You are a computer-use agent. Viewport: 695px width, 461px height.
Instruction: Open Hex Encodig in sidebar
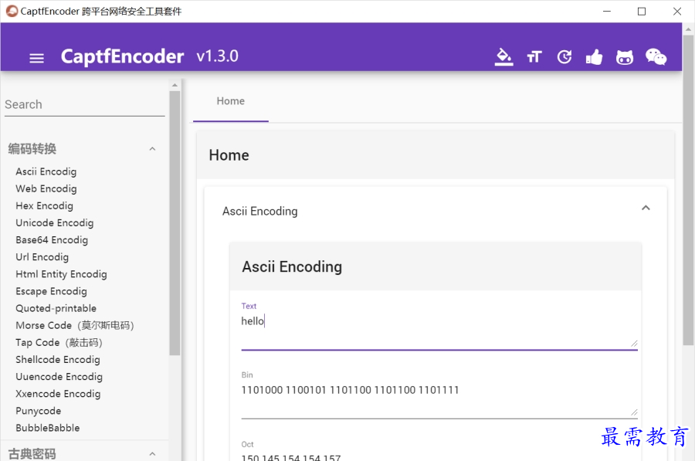pos(44,205)
